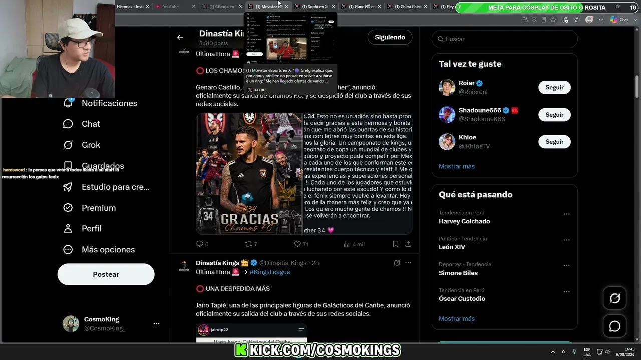Follow Khloe with the Seguir button

(554, 142)
